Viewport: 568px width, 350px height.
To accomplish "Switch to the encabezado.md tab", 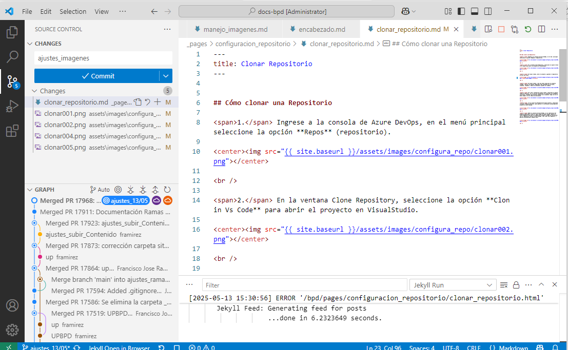I will pos(322,29).
